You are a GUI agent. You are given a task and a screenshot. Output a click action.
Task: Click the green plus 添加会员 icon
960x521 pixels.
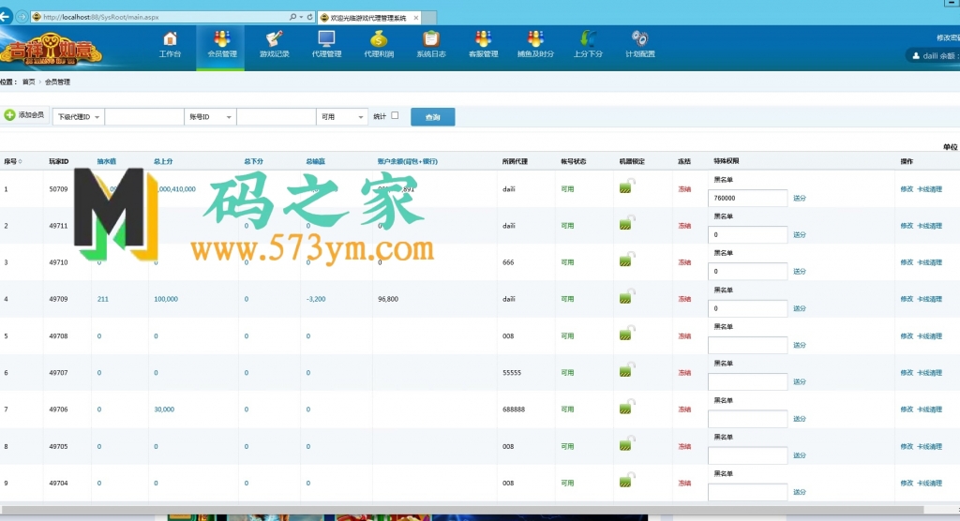pos(9,115)
